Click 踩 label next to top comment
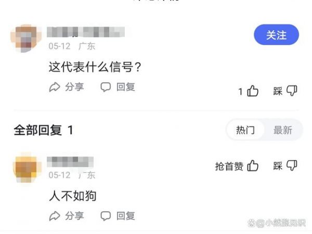Viewport: 312px width, 234px height. point(278,91)
